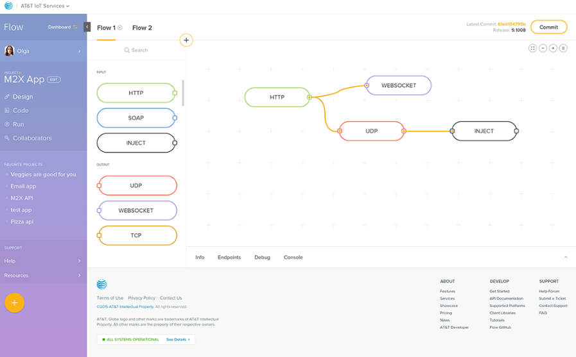The width and height of the screenshot is (576, 357).
Task: Select the UDP node on canvas
Action: coord(371,131)
